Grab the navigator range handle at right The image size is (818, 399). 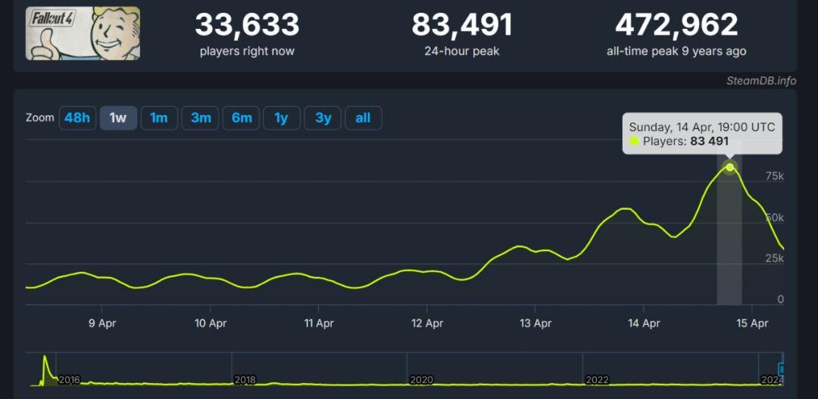(782, 369)
